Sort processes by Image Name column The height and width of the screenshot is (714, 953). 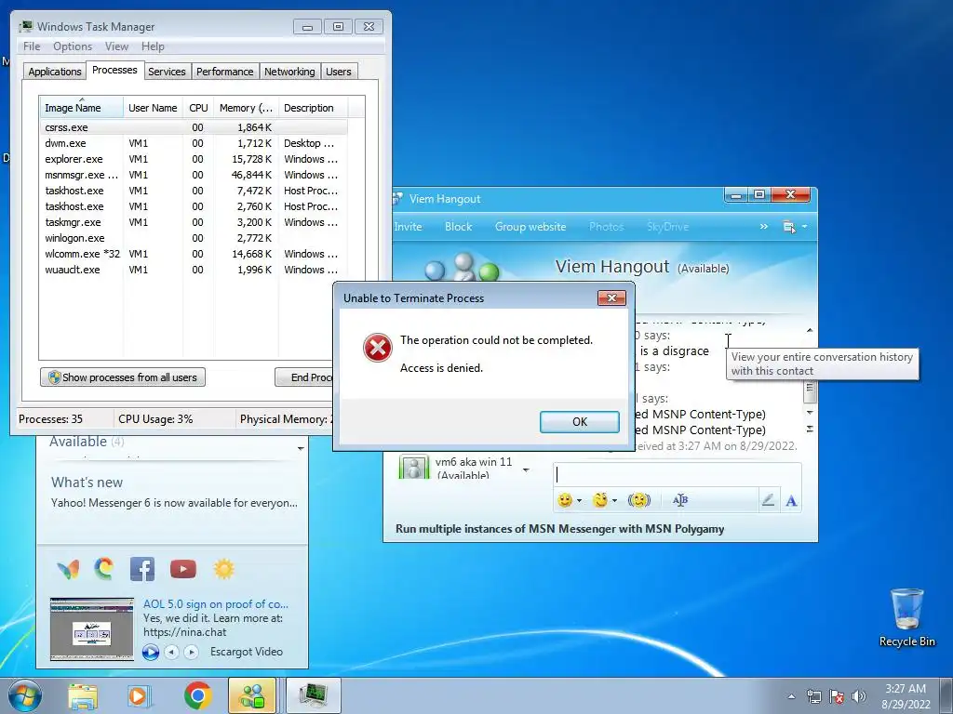coord(81,108)
